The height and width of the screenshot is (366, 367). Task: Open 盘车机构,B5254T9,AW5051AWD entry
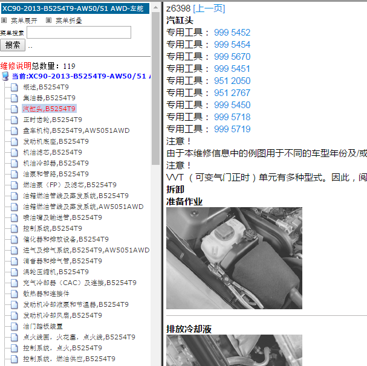click(76, 130)
